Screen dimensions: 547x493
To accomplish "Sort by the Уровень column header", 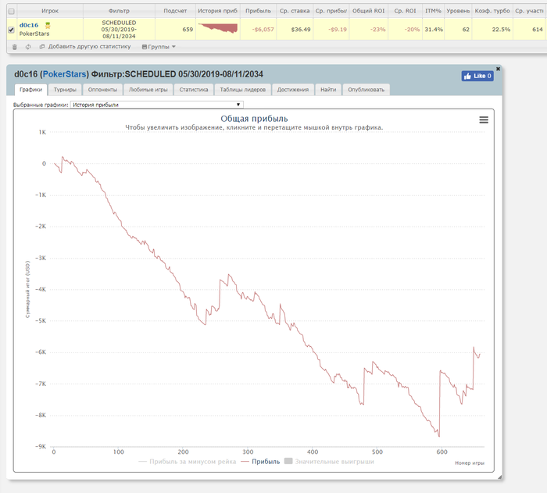I will [458, 11].
